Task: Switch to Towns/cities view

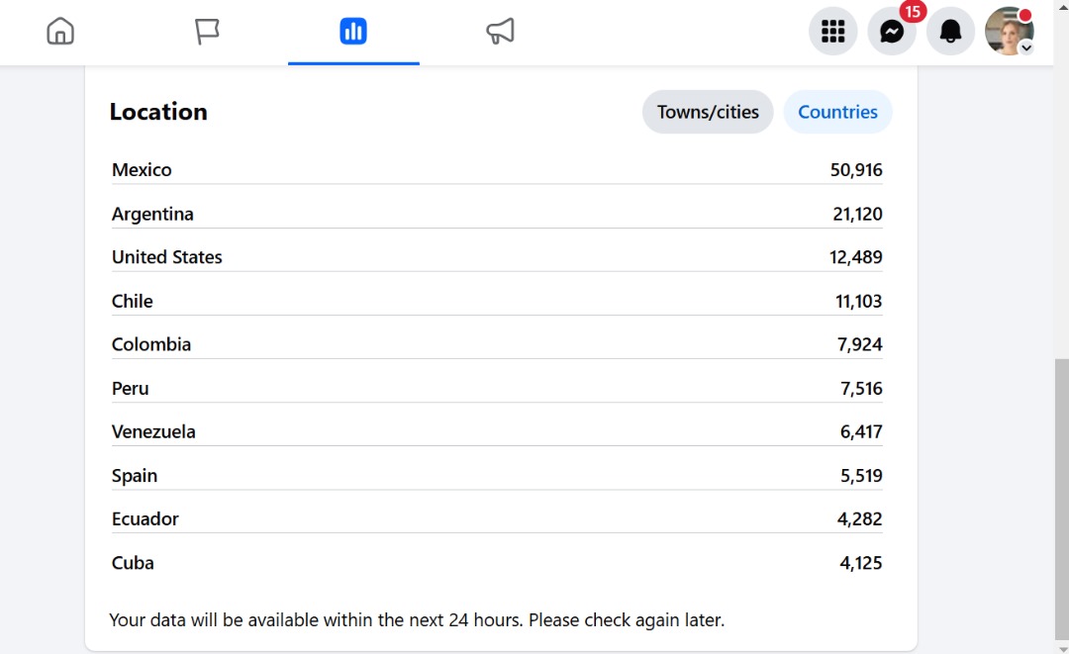Action: 708,112
